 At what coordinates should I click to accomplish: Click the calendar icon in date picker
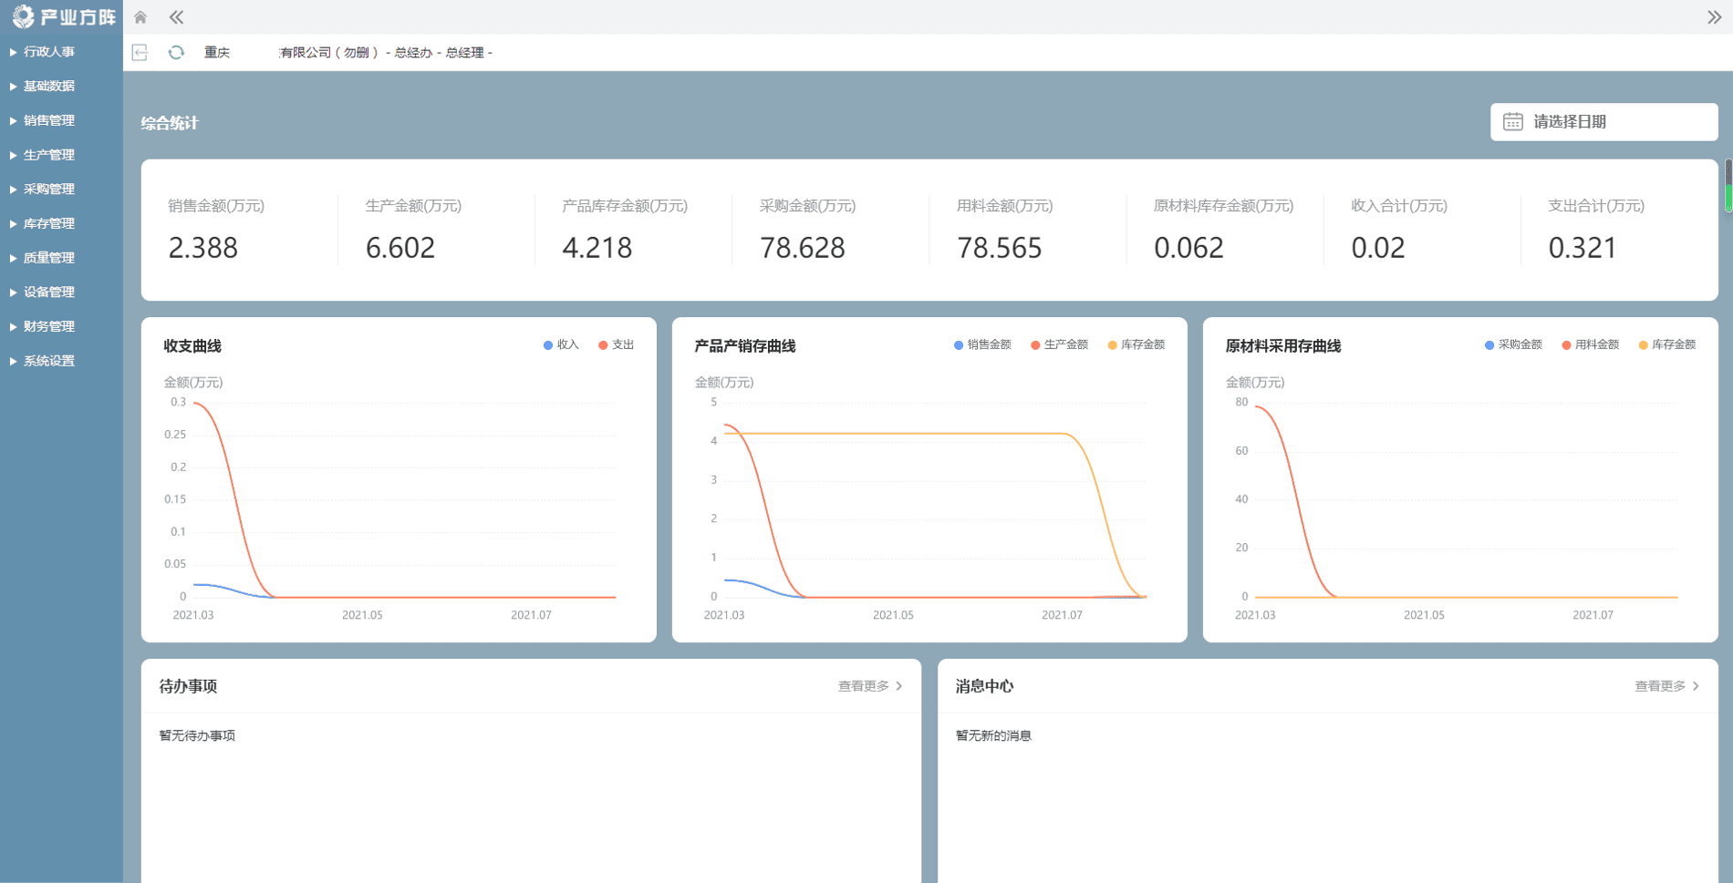click(1512, 122)
